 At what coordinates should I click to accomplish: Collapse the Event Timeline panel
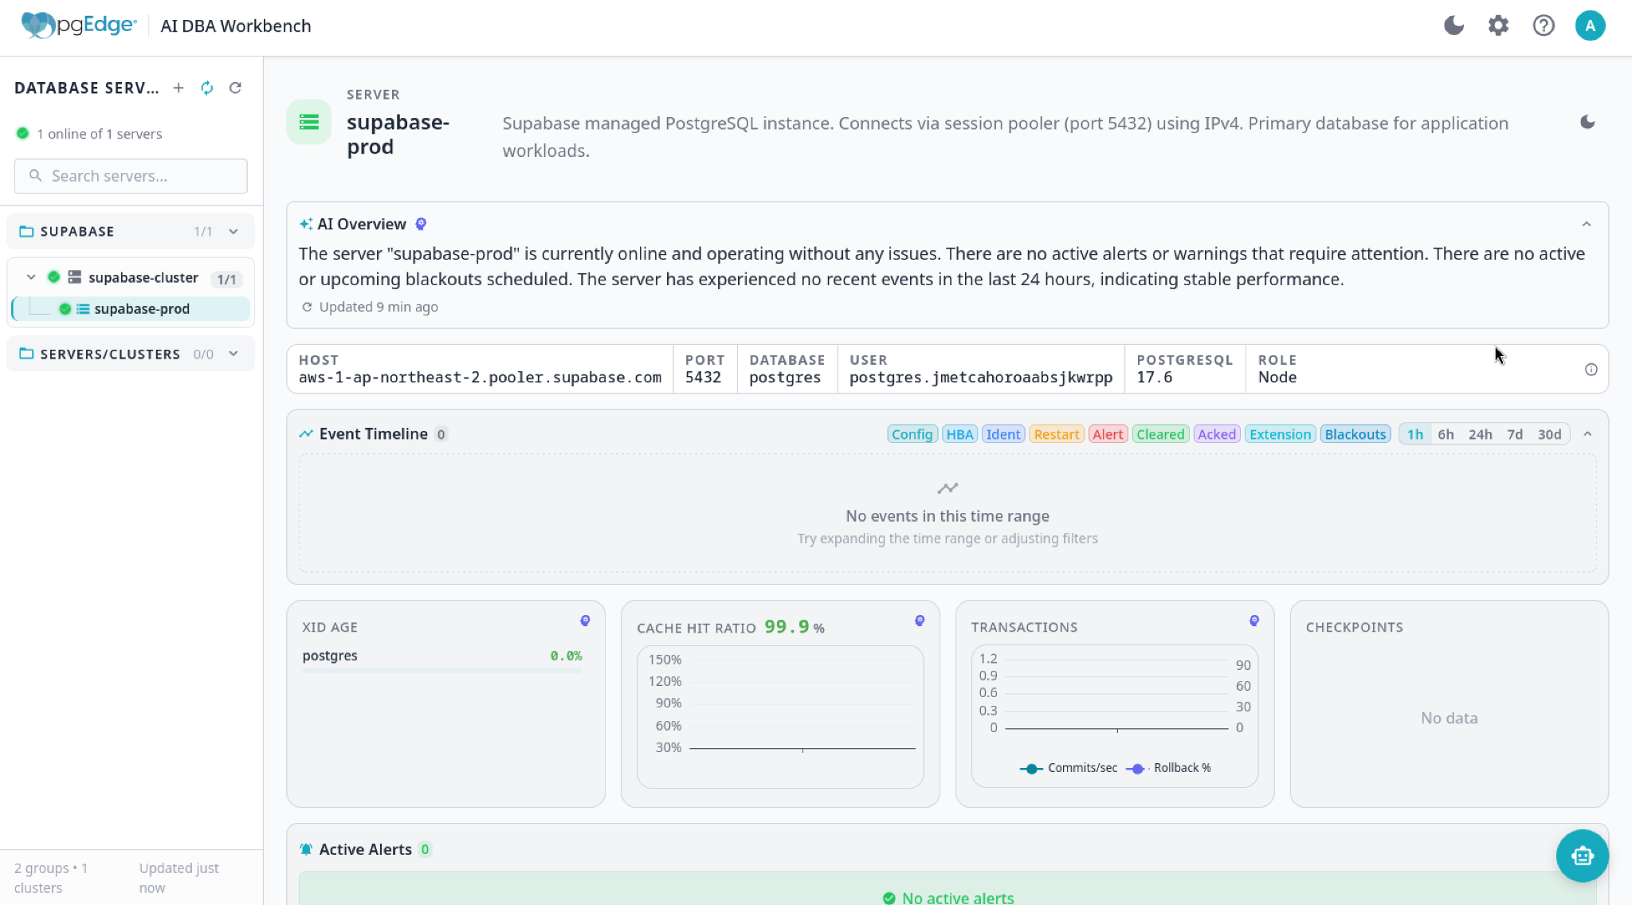(1587, 434)
